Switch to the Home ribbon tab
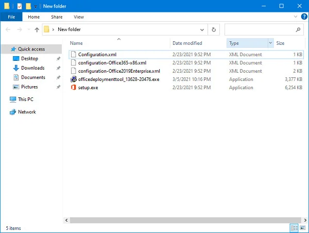 (33, 17)
